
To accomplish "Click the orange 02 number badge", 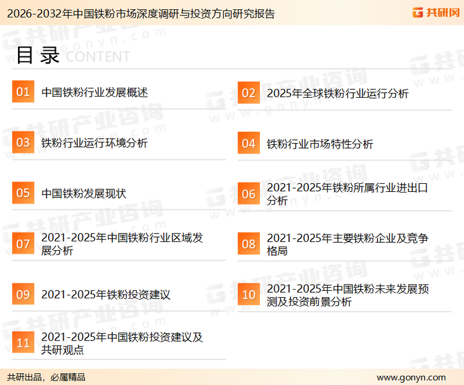I will pyautogui.click(x=249, y=93).
